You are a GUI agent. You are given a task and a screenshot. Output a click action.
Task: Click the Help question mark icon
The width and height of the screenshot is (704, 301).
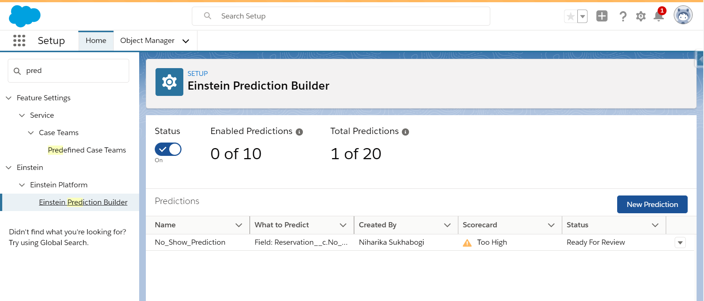623,16
